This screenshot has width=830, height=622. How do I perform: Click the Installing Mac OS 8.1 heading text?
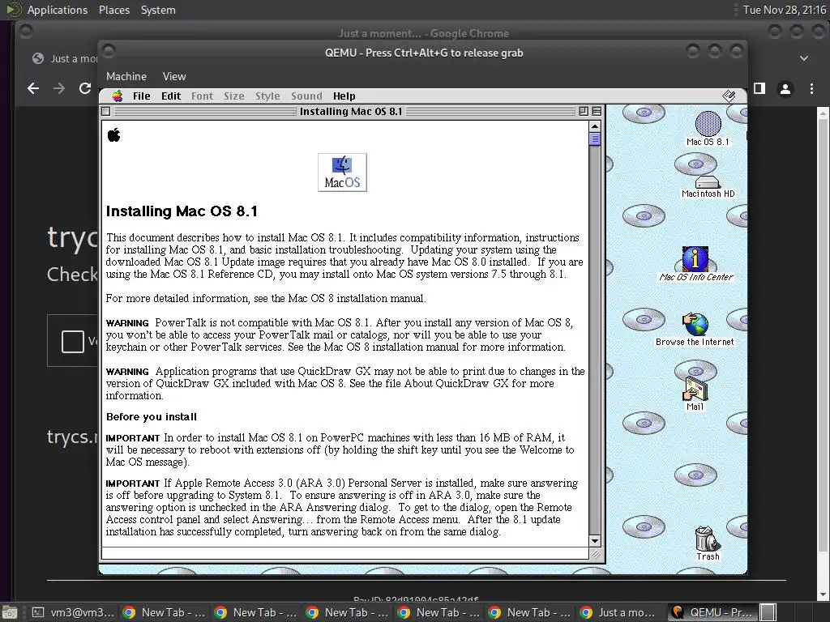tap(182, 211)
